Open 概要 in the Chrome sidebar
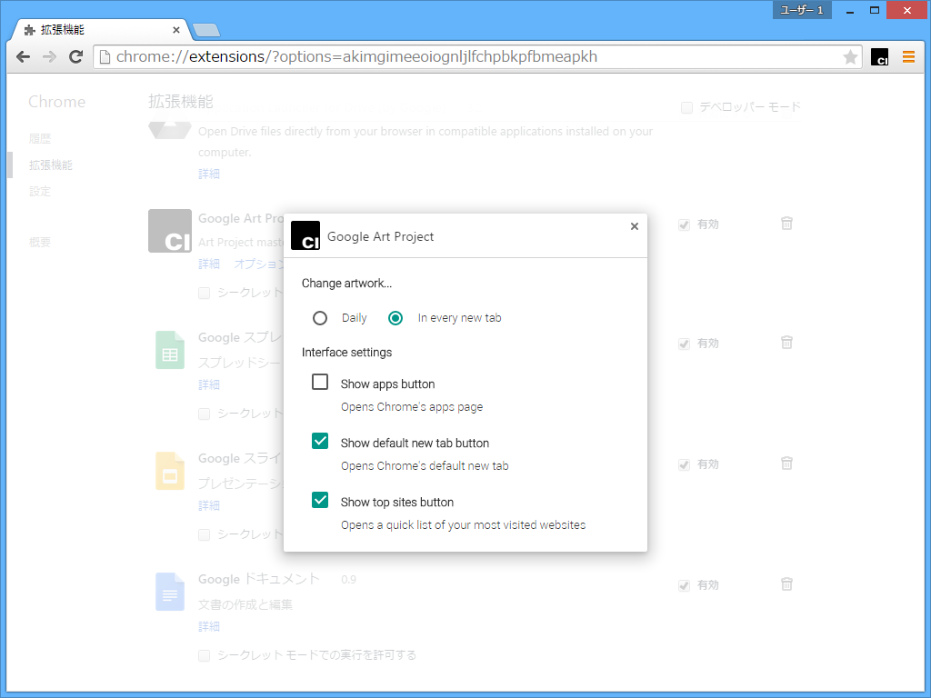Image resolution: width=931 pixels, height=698 pixels. tap(40, 242)
